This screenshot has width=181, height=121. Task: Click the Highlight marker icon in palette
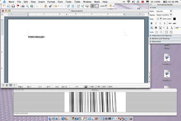pyautogui.click(x=177, y=28)
